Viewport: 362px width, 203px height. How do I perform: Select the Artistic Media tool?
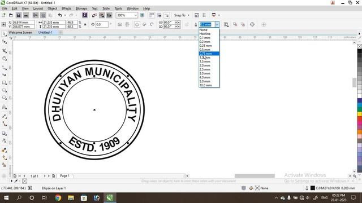coord(4,75)
